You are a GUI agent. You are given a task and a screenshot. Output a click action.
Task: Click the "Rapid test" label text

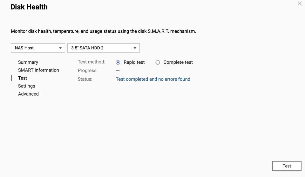134,62
